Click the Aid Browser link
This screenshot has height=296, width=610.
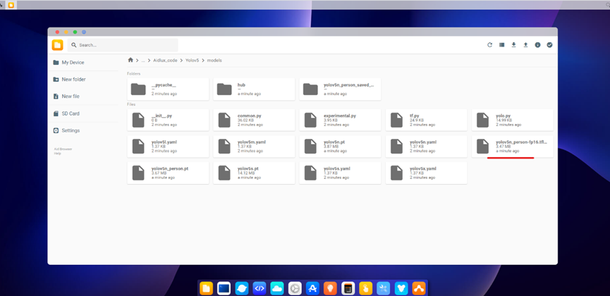(63, 149)
